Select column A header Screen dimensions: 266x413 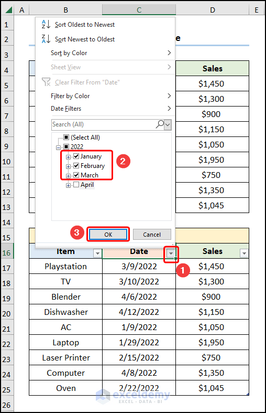[x=21, y=10]
